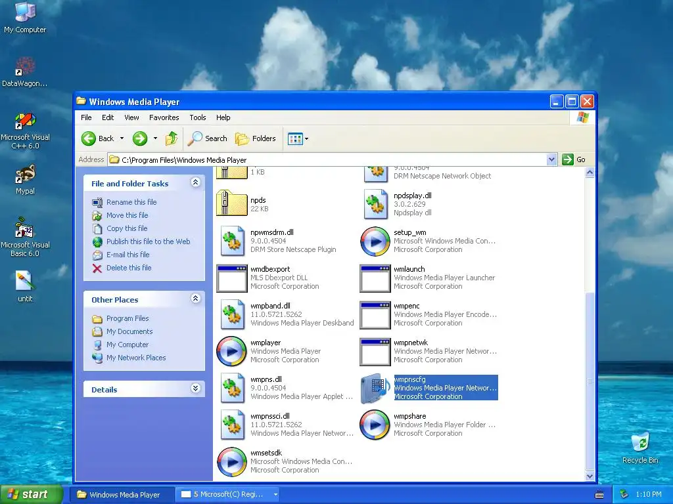Open the Help menu
This screenshot has width=673, height=504.
tap(223, 117)
